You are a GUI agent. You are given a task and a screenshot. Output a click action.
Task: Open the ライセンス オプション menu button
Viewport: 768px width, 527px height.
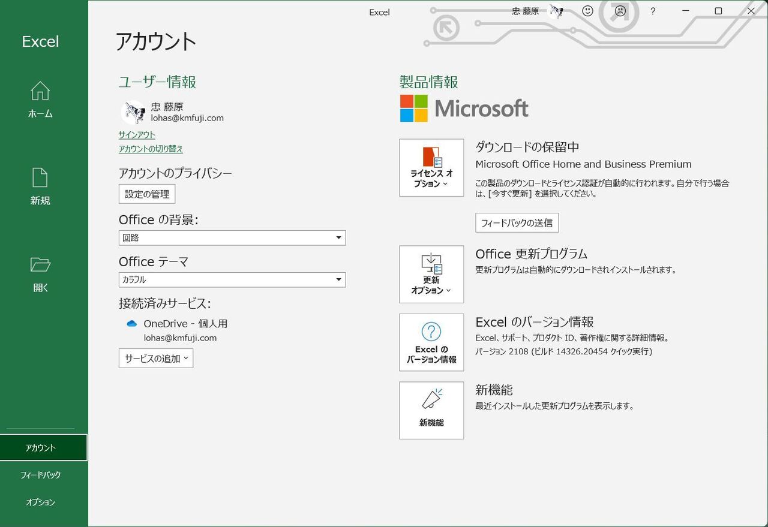[431, 168]
